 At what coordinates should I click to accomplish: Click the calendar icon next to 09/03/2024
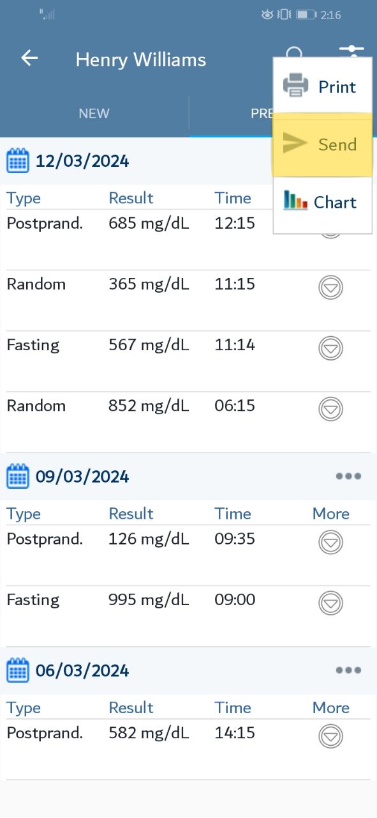click(18, 476)
